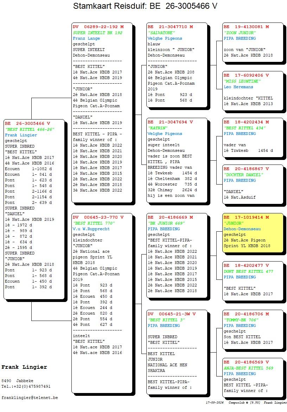
Task: Select ring number 'BE 19-4130081 M'
Action: click(247, 26)
